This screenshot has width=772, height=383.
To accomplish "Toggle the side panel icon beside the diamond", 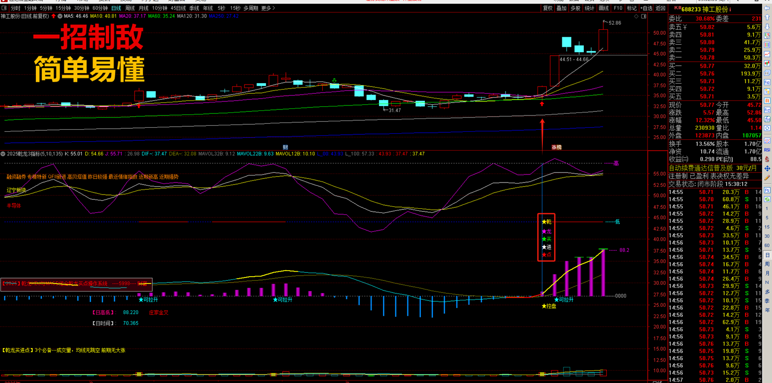I will point(644,16).
